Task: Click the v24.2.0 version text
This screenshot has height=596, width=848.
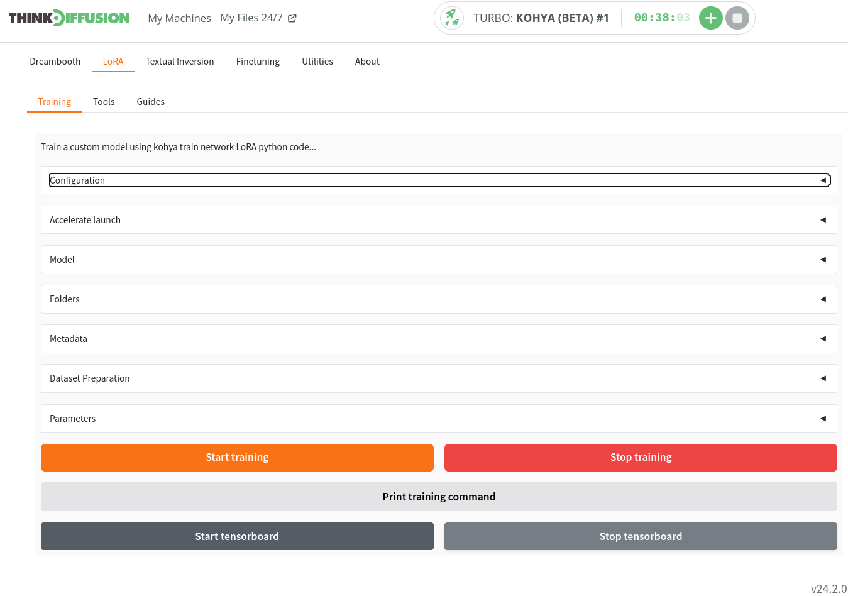Action: tap(829, 588)
